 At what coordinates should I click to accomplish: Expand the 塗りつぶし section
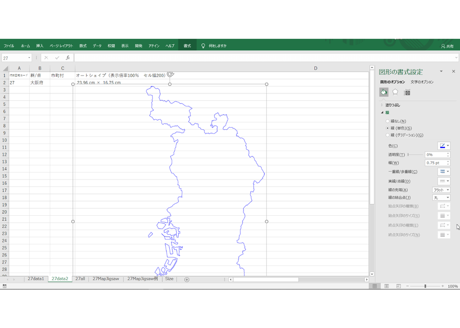tap(382, 105)
